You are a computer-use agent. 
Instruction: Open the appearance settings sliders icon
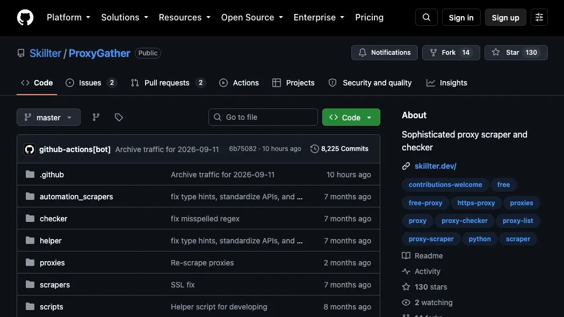click(x=539, y=17)
